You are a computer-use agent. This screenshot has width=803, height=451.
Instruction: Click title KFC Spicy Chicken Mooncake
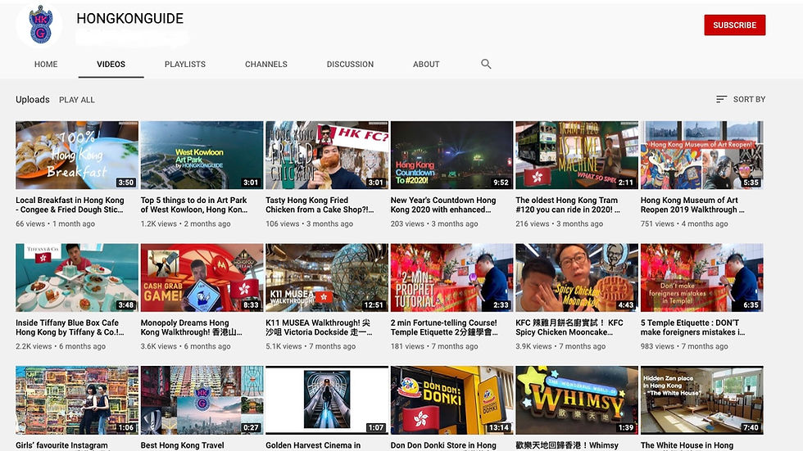coord(569,327)
